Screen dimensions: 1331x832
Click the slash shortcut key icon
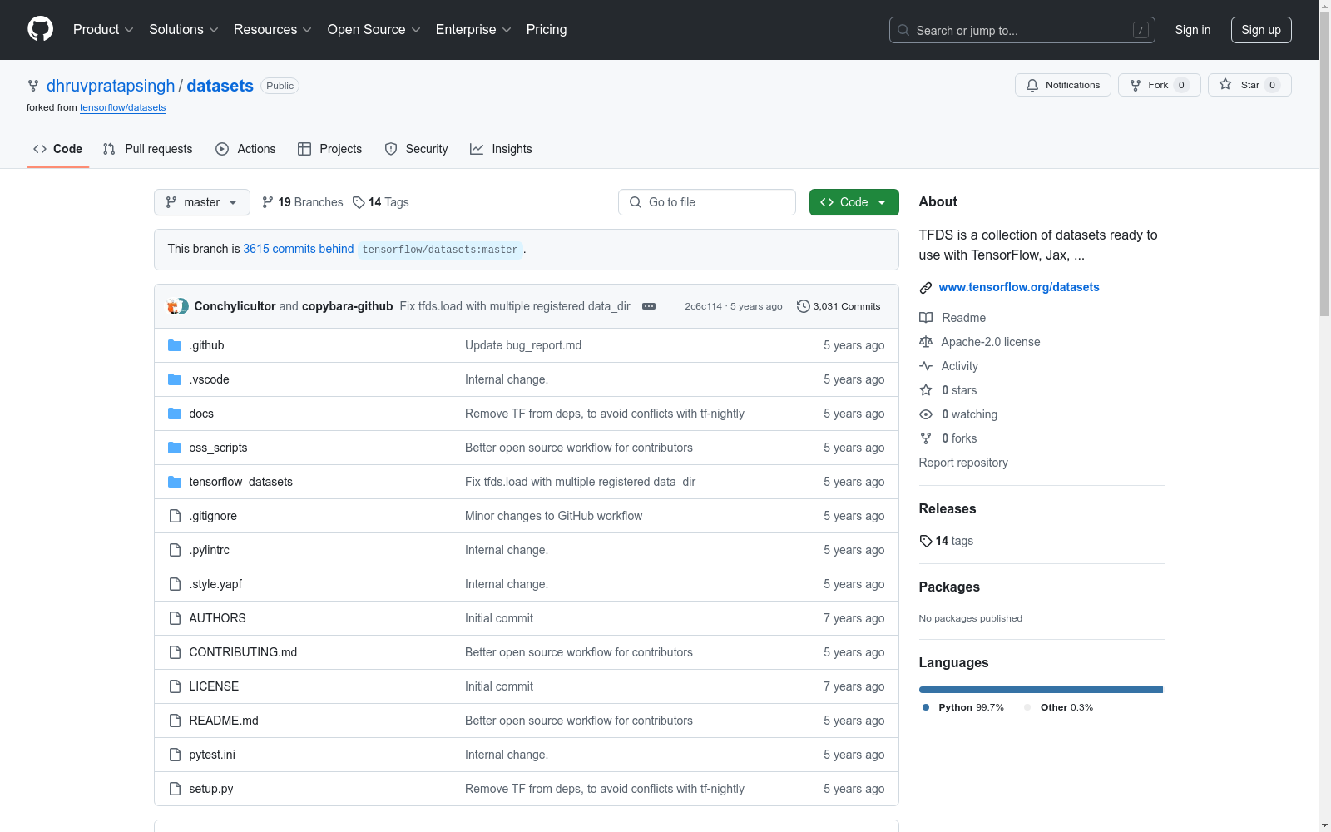1141,30
